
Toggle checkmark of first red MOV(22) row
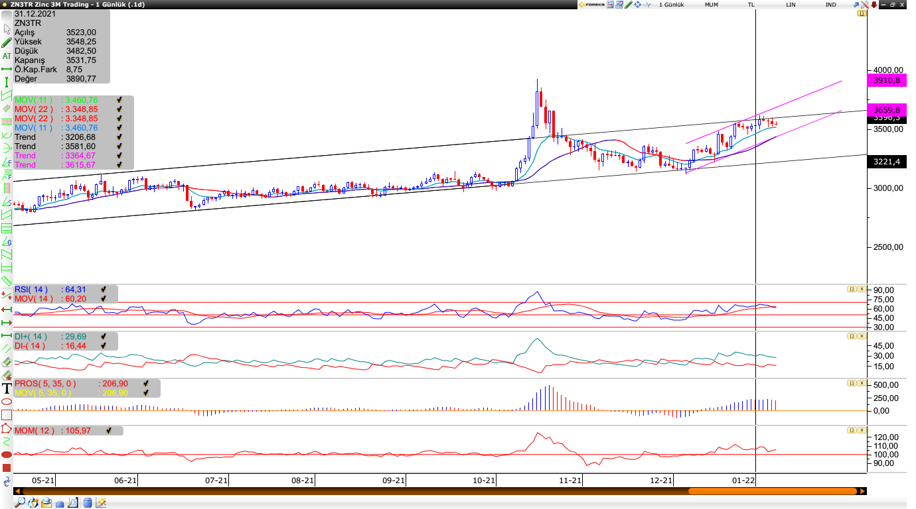click(119, 109)
